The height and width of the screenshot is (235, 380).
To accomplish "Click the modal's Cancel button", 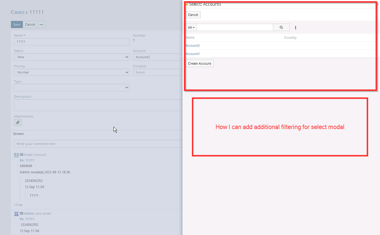I will pyautogui.click(x=193, y=15).
